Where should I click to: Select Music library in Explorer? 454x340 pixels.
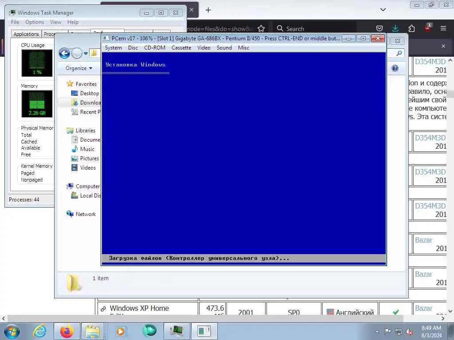[87, 149]
